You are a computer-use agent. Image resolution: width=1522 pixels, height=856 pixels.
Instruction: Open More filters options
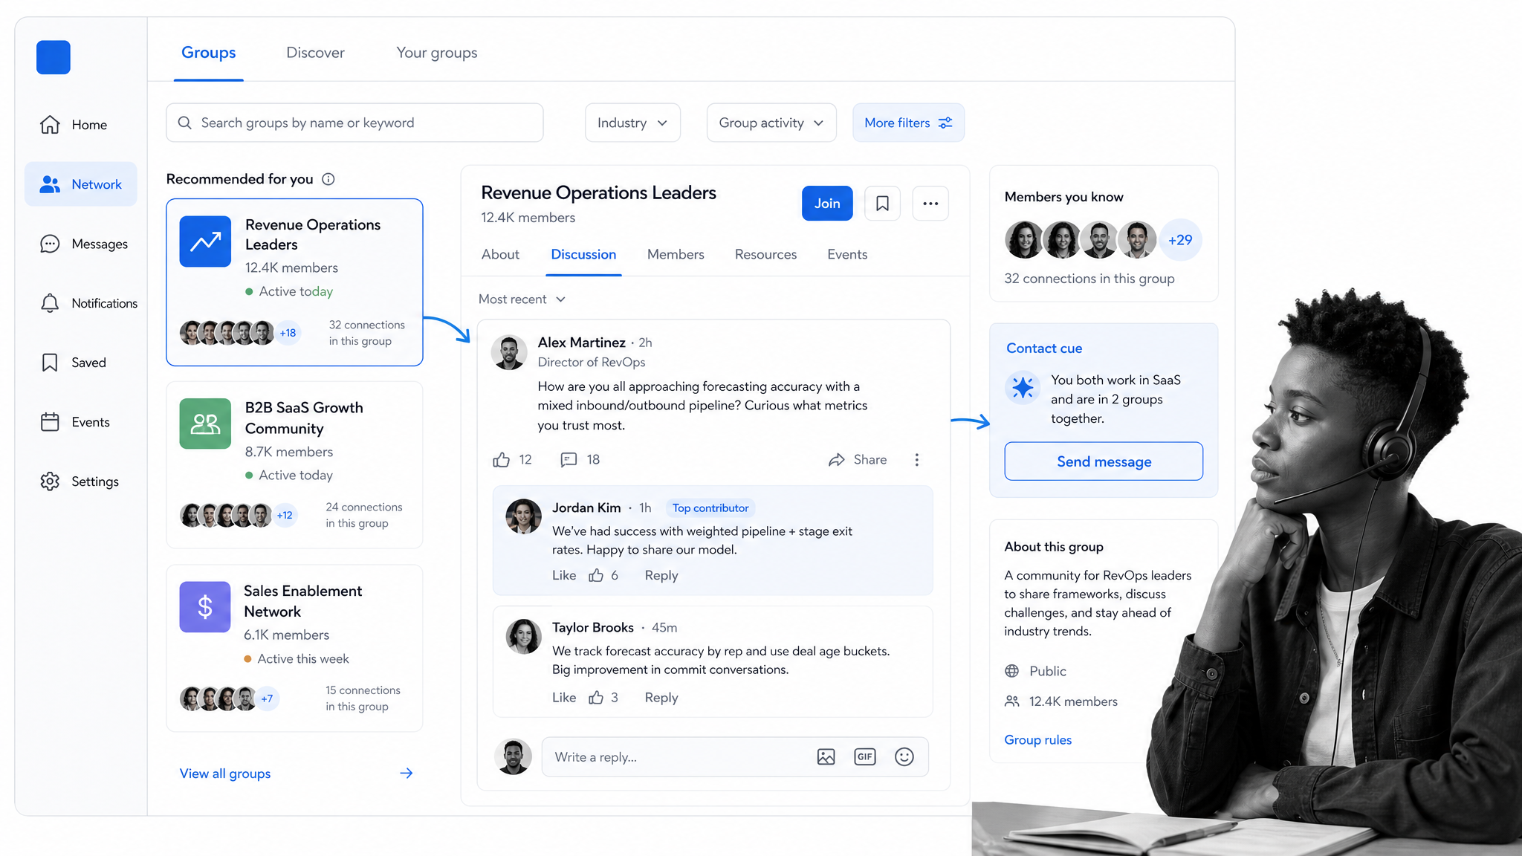coord(908,123)
